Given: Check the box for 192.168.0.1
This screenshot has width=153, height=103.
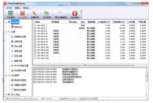Looking at the screenshot, I should pyautogui.click(x=35, y=25).
